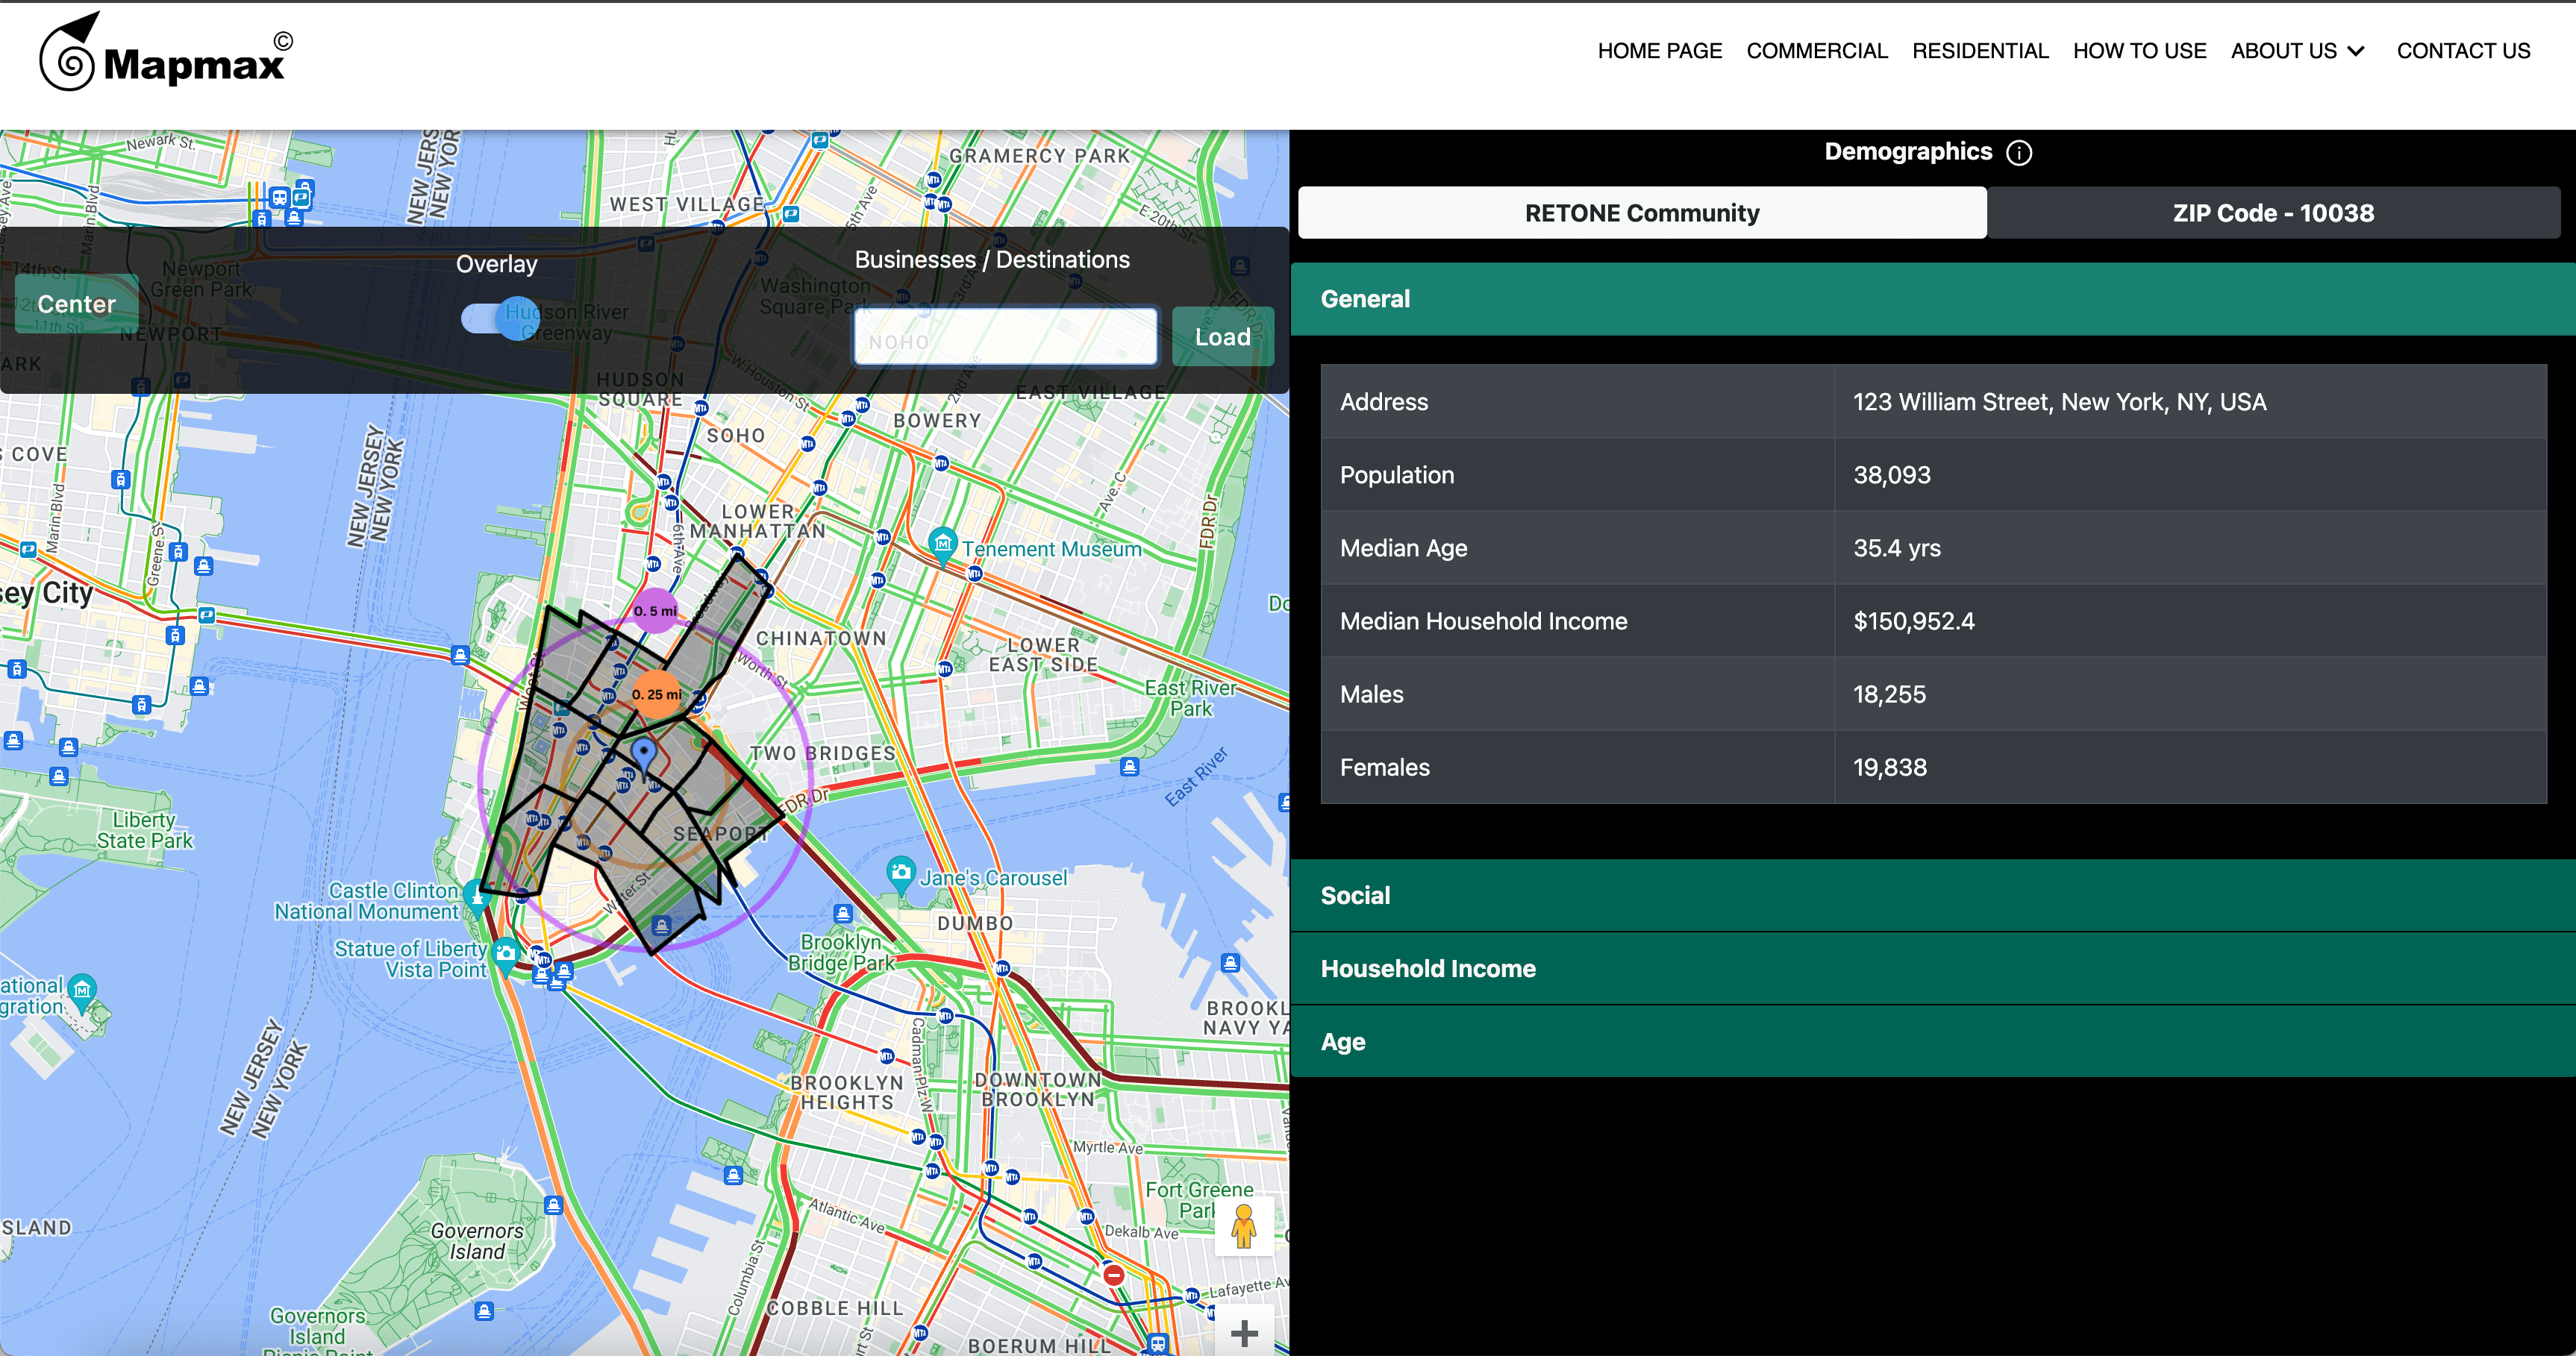This screenshot has width=2576, height=1356.
Task: Click the Median Age value 35.4 yrs
Action: click(1896, 547)
